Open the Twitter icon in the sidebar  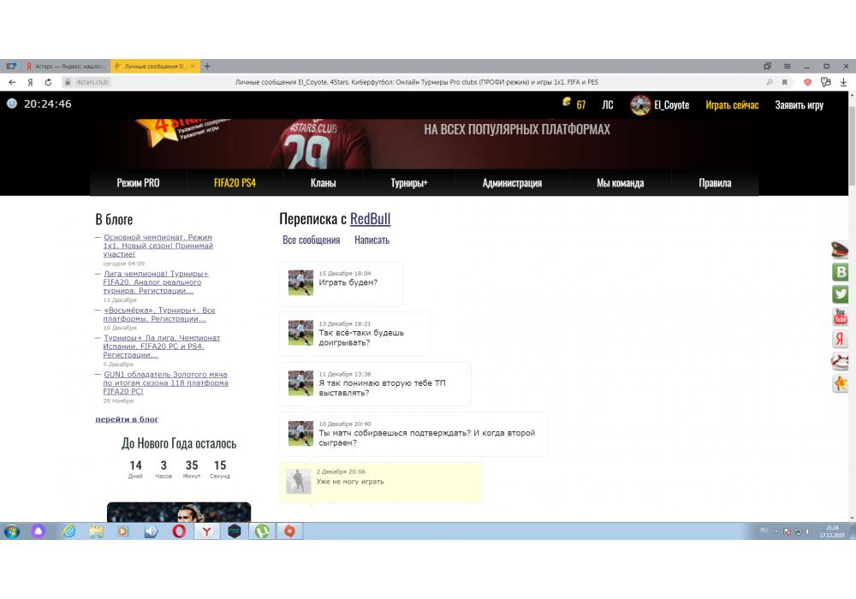coord(841,294)
